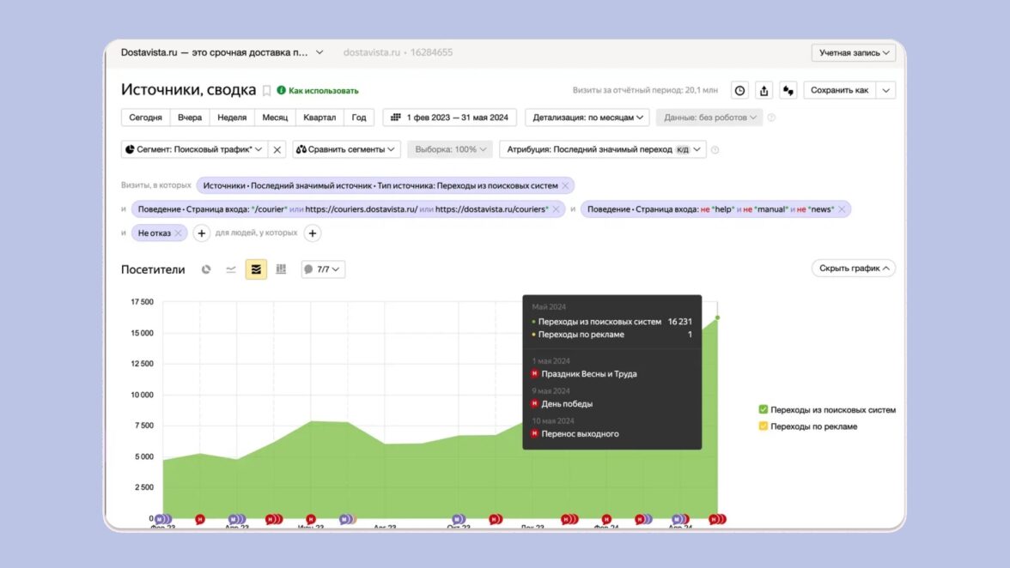Choose the Неделя period tab
The width and height of the screenshot is (1010, 568).
click(232, 118)
